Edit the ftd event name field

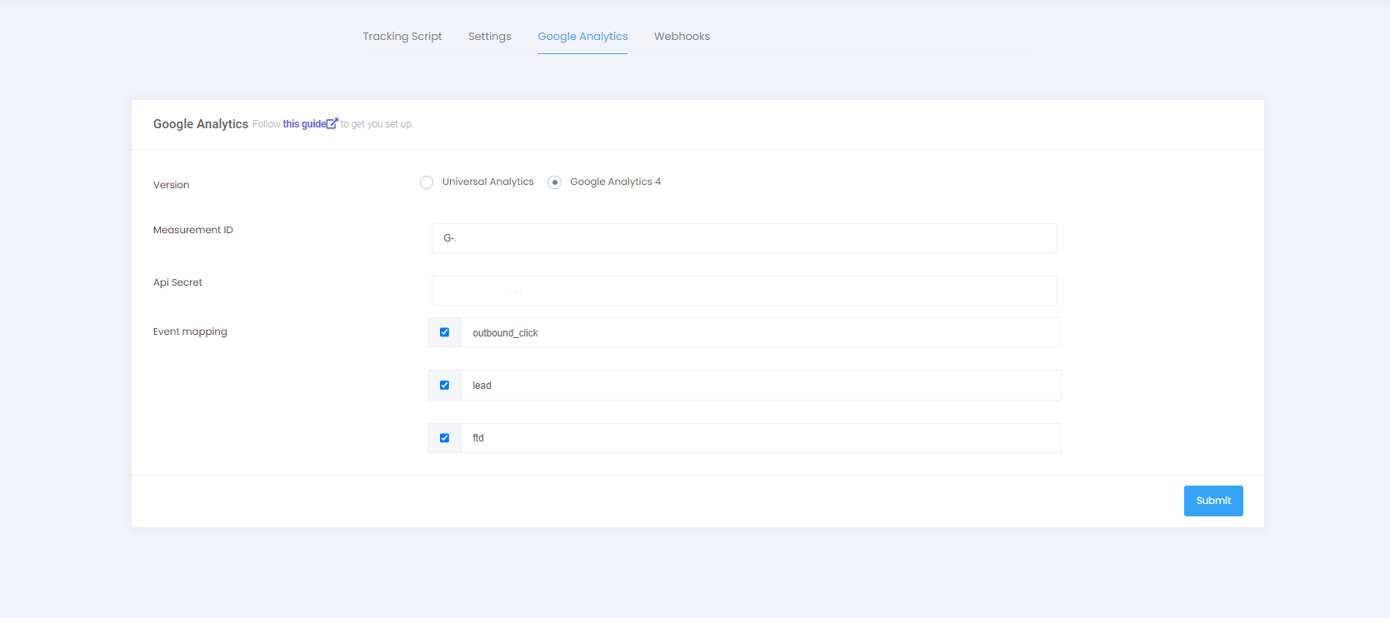tap(761, 438)
